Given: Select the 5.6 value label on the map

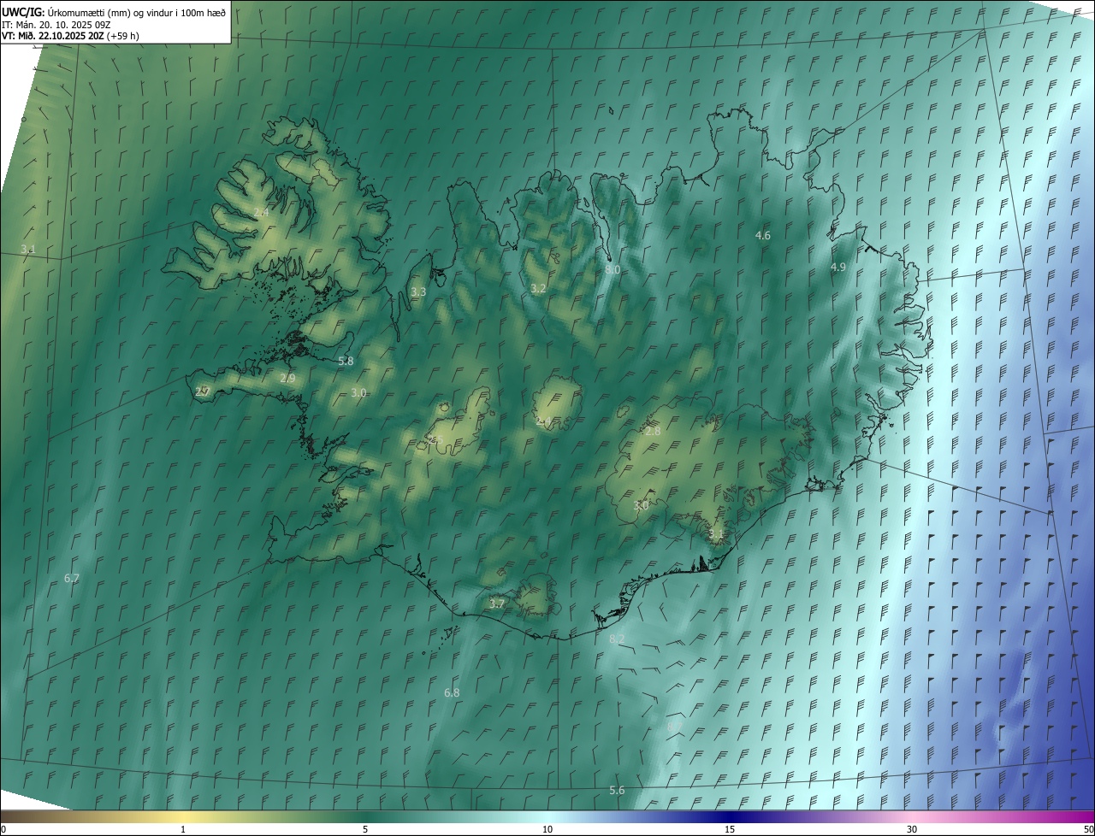Looking at the screenshot, I should (x=617, y=791).
